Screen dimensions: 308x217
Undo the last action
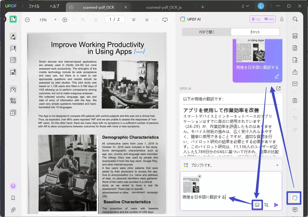[x=295, y=118]
